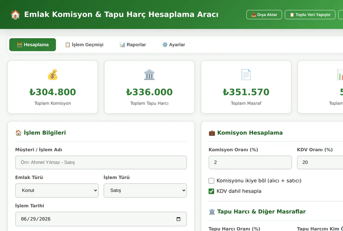
Task: Click the app title Emlak Komisyon & Tapu Harç
Action: pos(121,15)
